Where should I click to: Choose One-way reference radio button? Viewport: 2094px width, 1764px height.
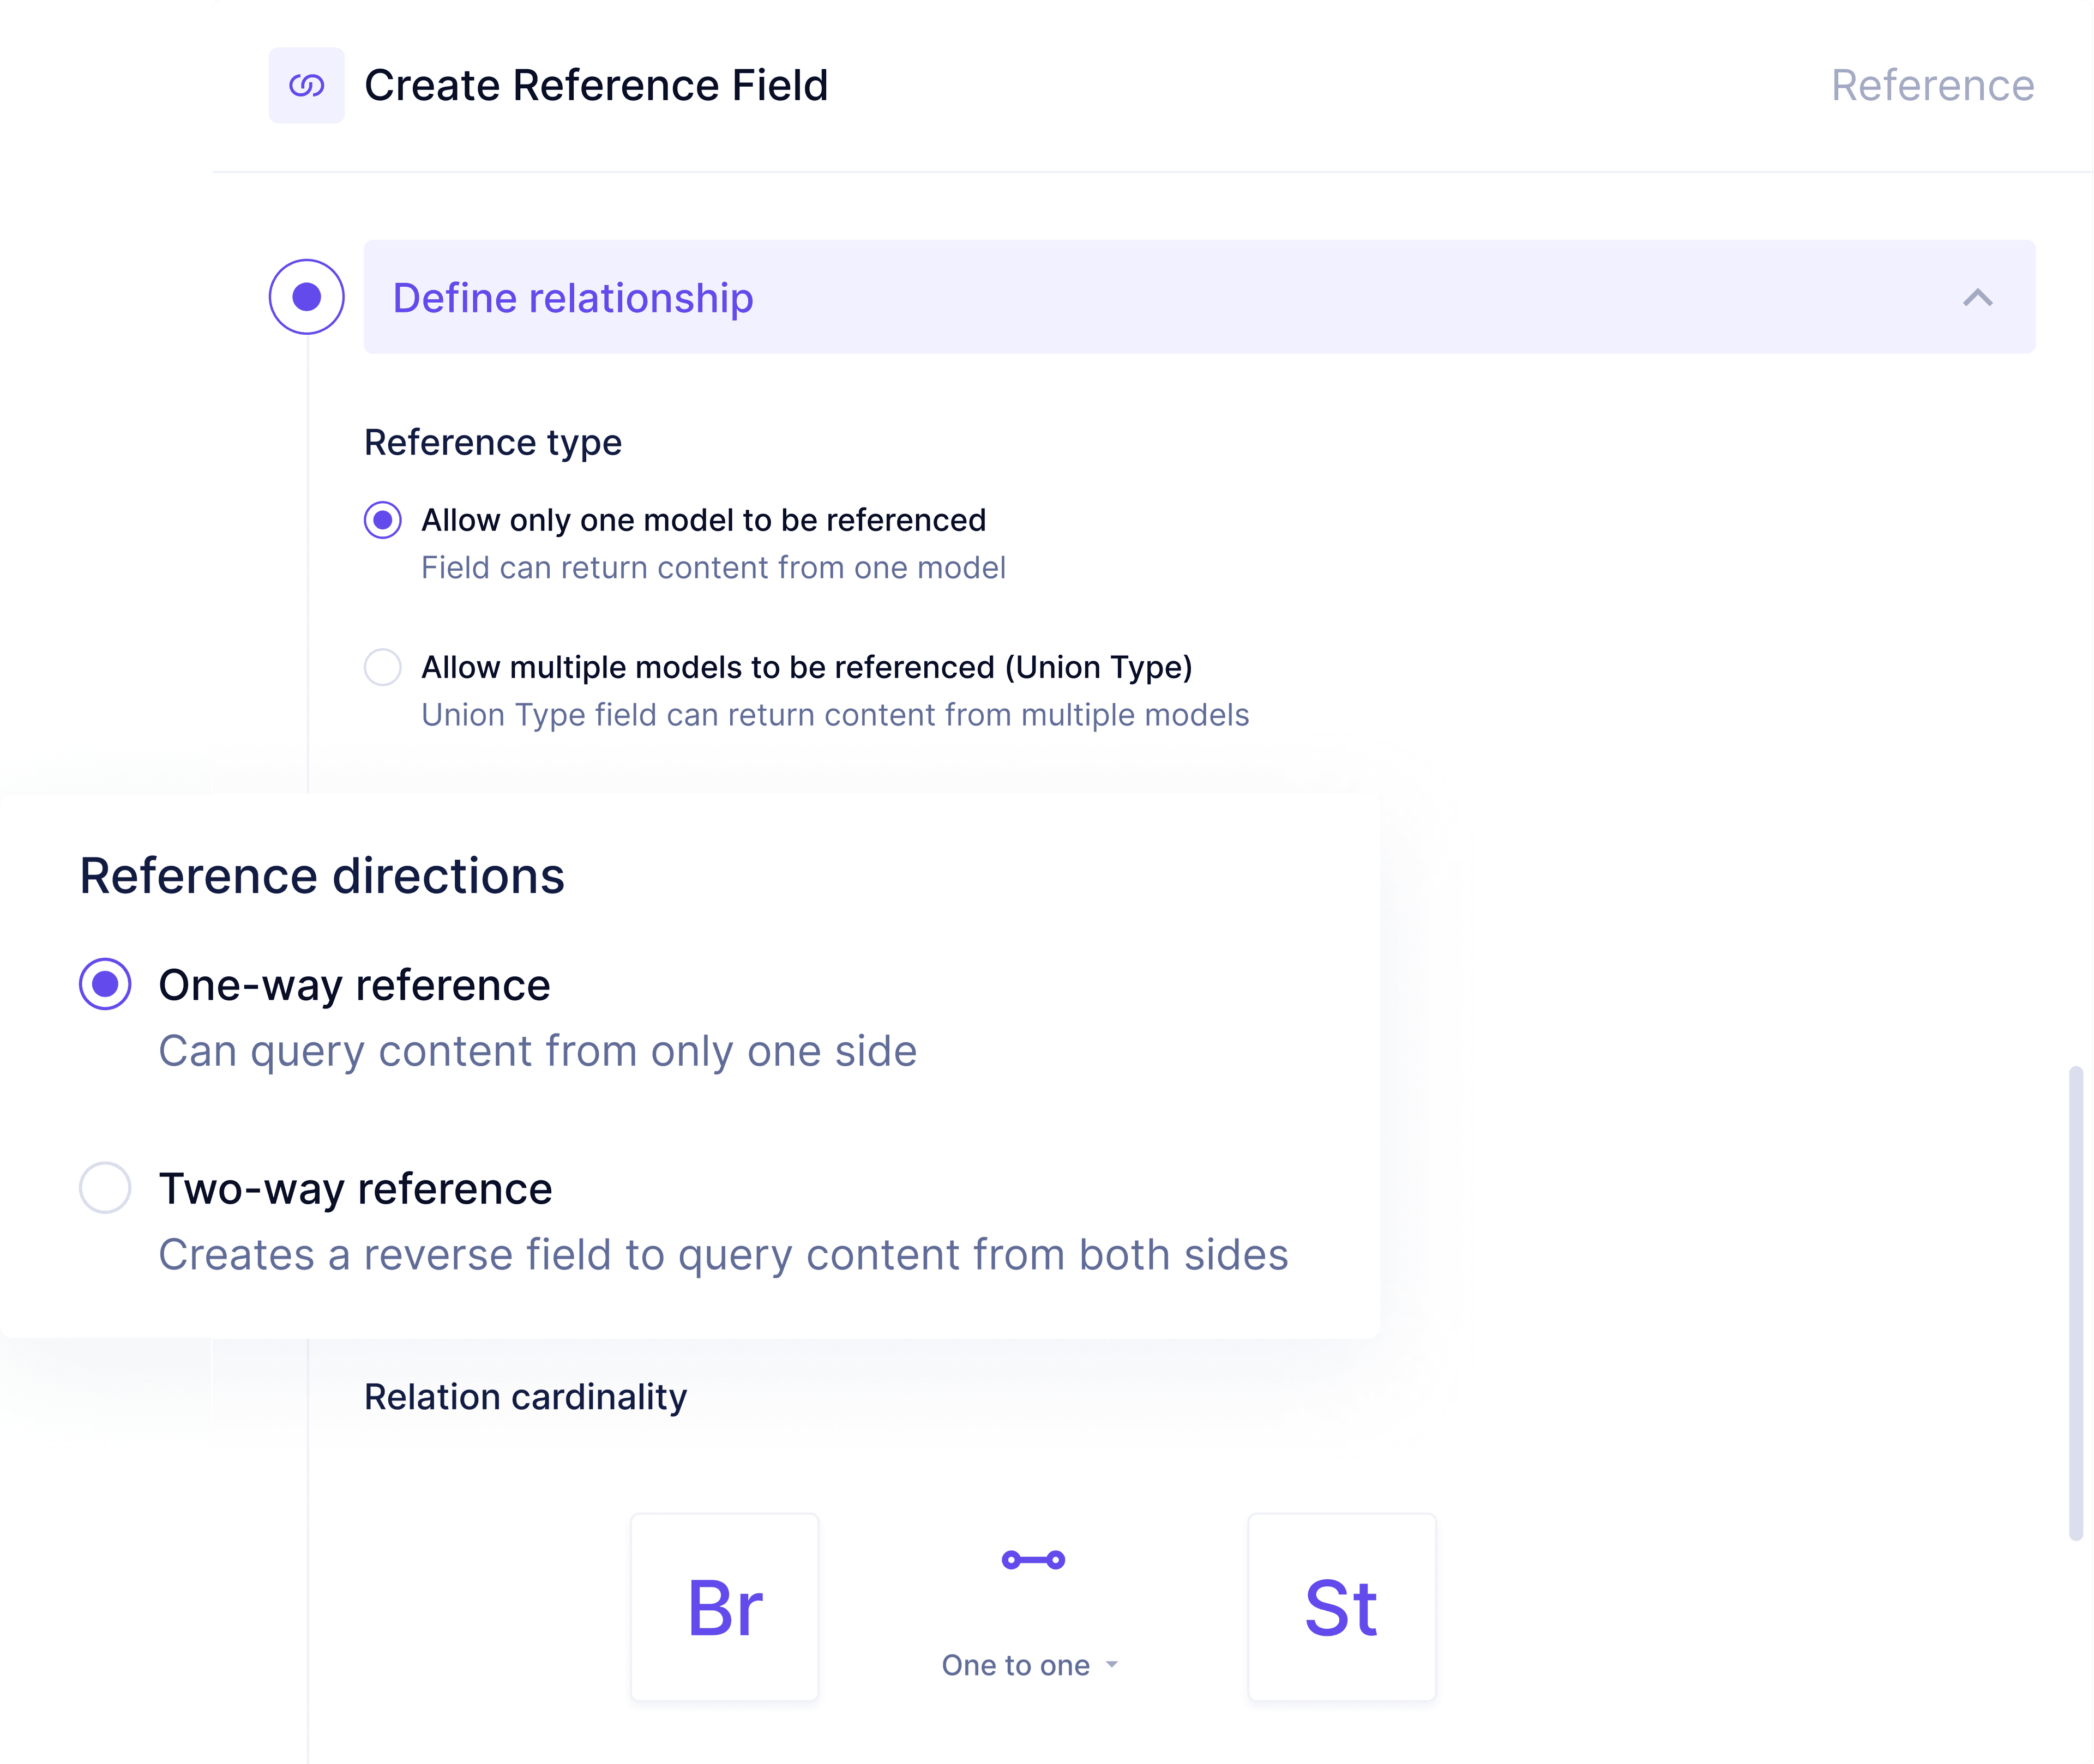tap(105, 985)
